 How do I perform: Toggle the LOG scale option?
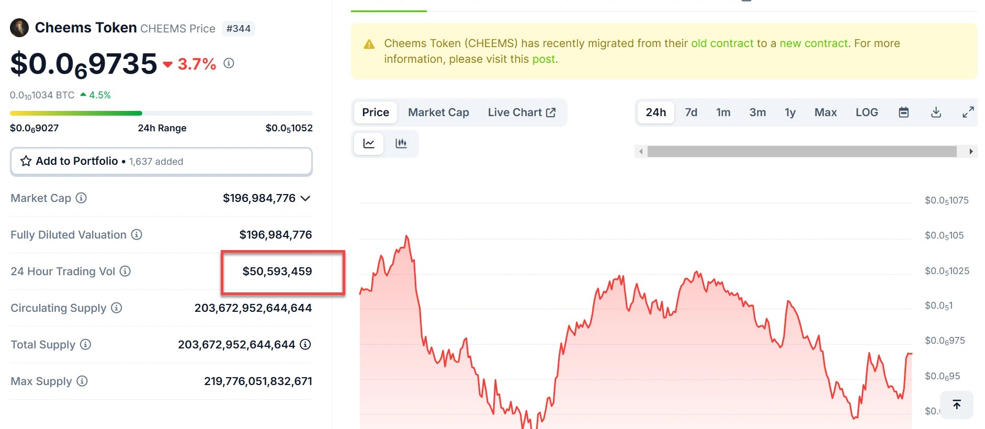click(866, 112)
